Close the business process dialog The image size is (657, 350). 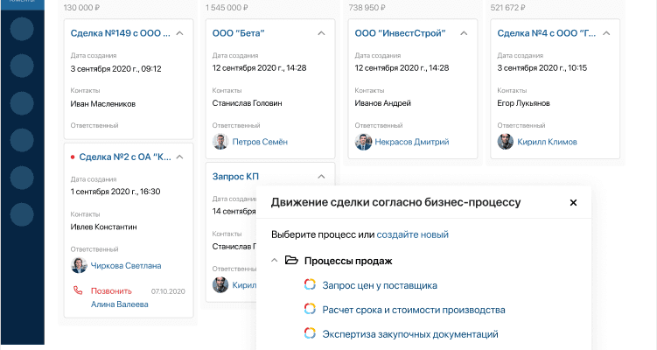(574, 202)
